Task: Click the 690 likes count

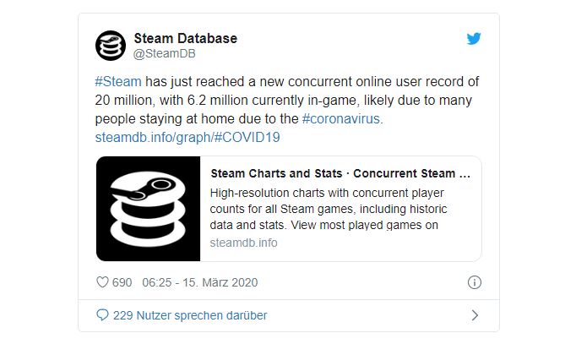Action: coord(122,282)
